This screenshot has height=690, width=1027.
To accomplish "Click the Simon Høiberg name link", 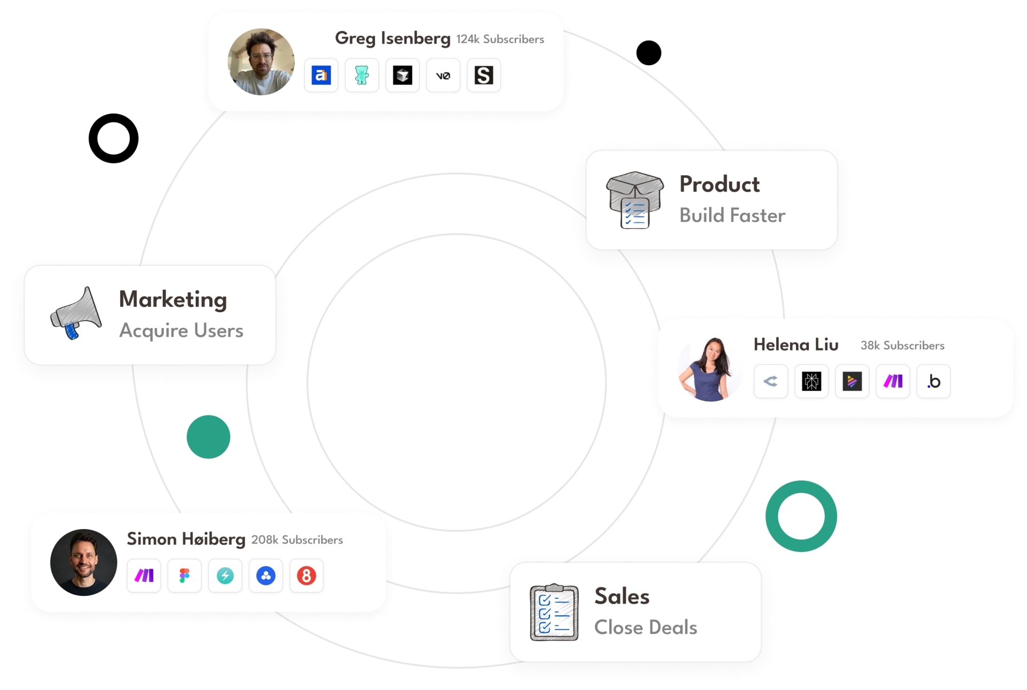I will [x=186, y=539].
